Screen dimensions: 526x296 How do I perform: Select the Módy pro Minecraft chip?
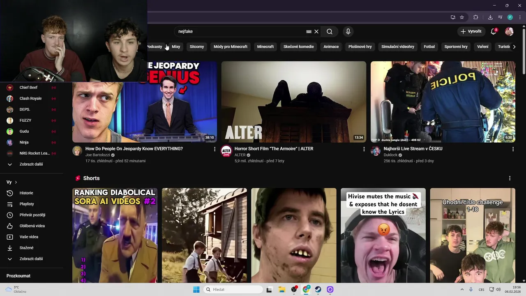(231, 46)
